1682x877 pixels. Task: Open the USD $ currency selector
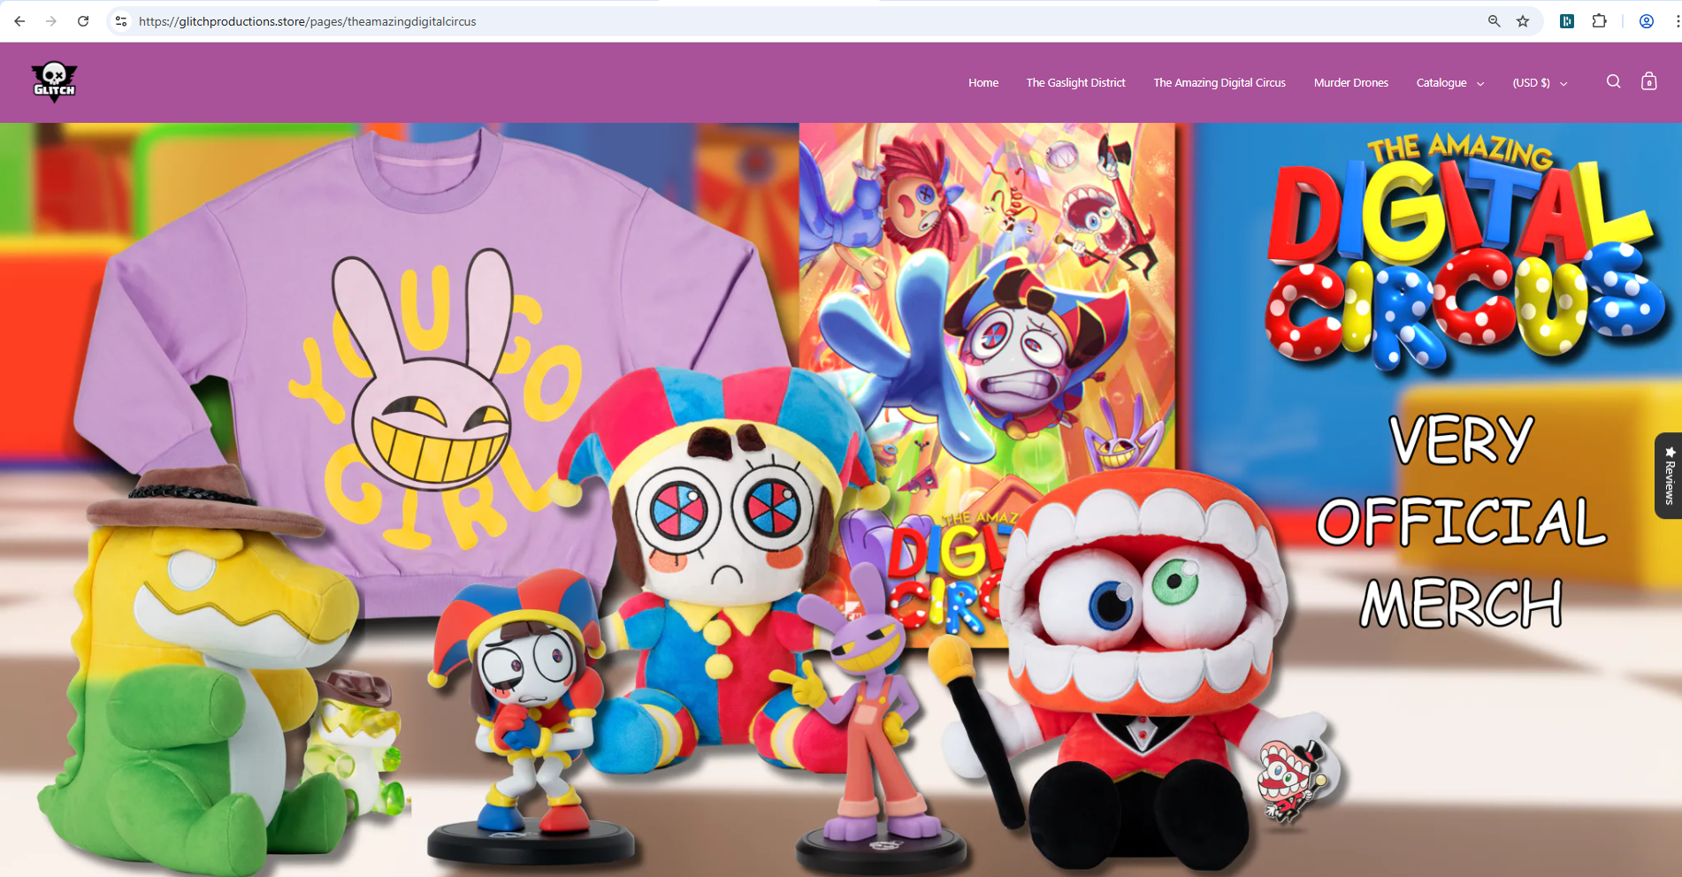pyautogui.click(x=1540, y=83)
